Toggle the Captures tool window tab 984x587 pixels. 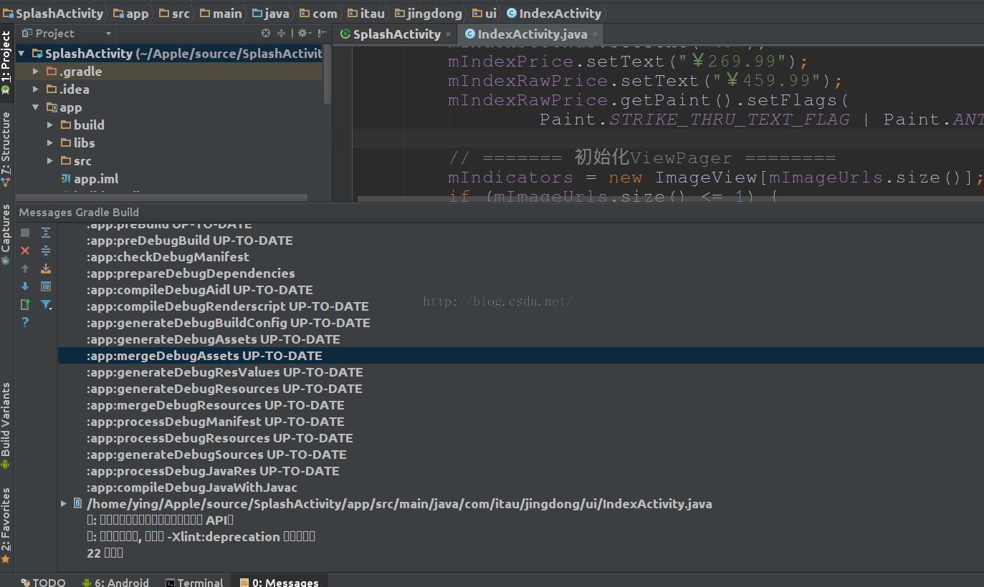tap(6, 234)
